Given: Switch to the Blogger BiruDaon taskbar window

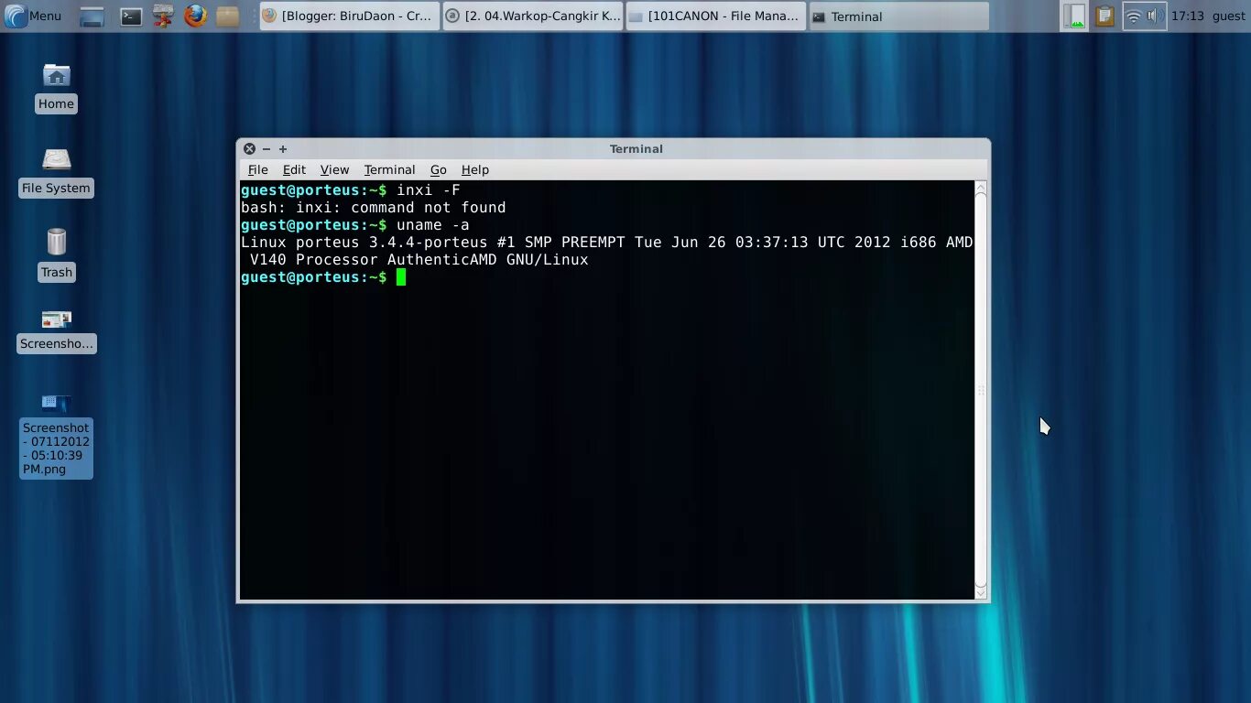Looking at the screenshot, I should click(x=349, y=16).
